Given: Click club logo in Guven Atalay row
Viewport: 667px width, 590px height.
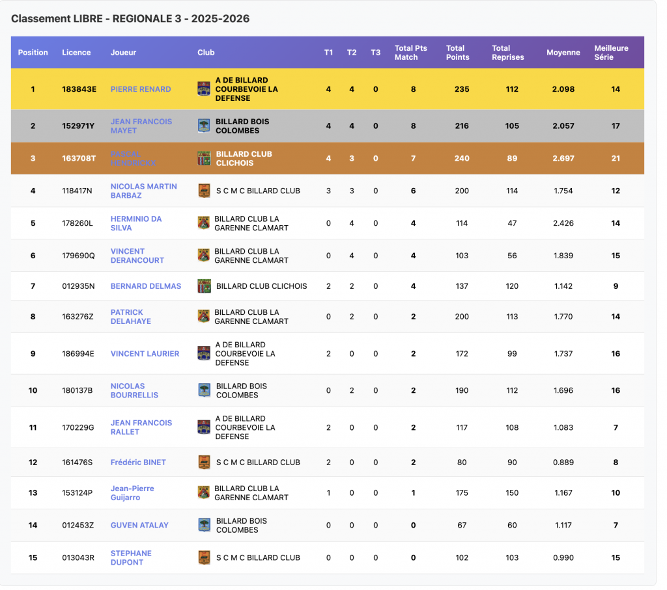Looking at the screenshot, I should [x=205, y=525].
